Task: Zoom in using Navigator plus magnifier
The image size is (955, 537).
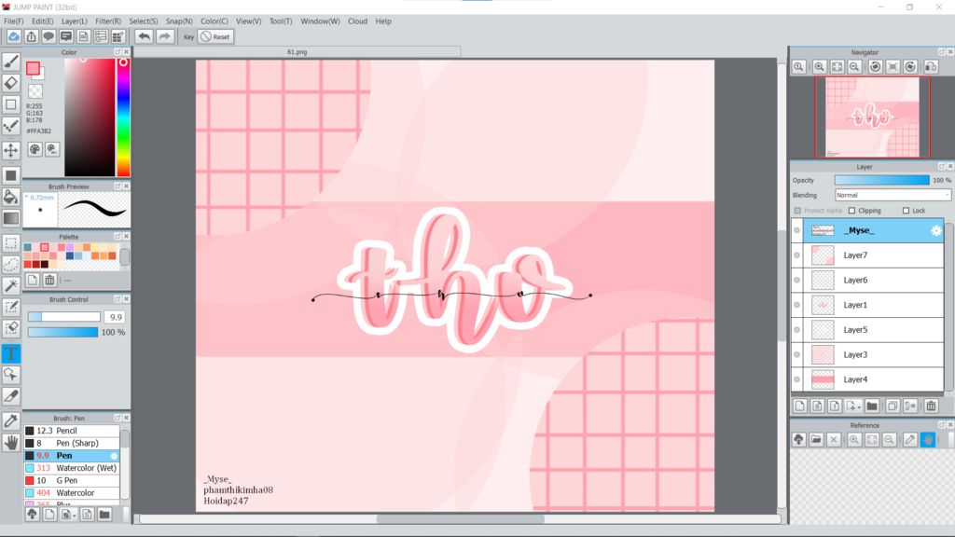Action: pyautogui.click(x=819, y=67)
